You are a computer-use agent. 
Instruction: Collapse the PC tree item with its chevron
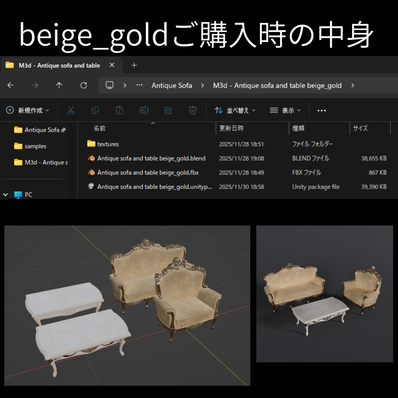[5, 194]
